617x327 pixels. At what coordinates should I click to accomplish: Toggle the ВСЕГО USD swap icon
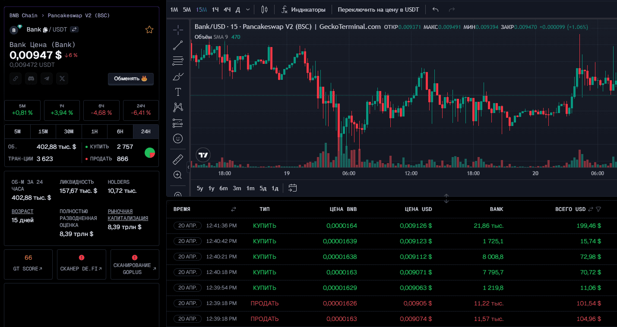pyautogui.click(x=591, y=209)
